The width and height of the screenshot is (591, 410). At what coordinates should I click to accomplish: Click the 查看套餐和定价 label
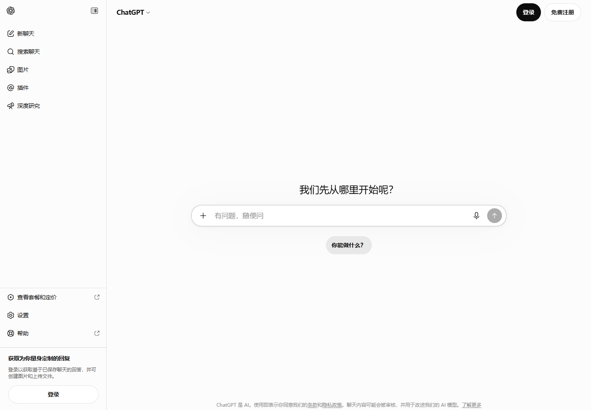(37, 297)
